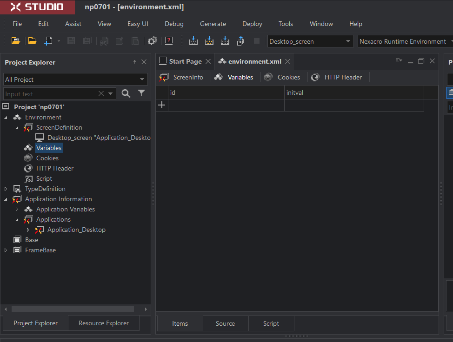Open the Tools menu
This screenshot has width=453, height=342.
(286, 24)
